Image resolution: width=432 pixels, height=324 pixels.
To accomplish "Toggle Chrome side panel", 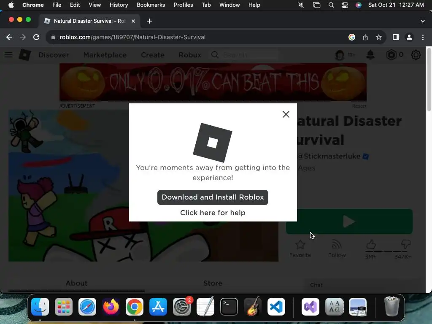I will 396,37.
